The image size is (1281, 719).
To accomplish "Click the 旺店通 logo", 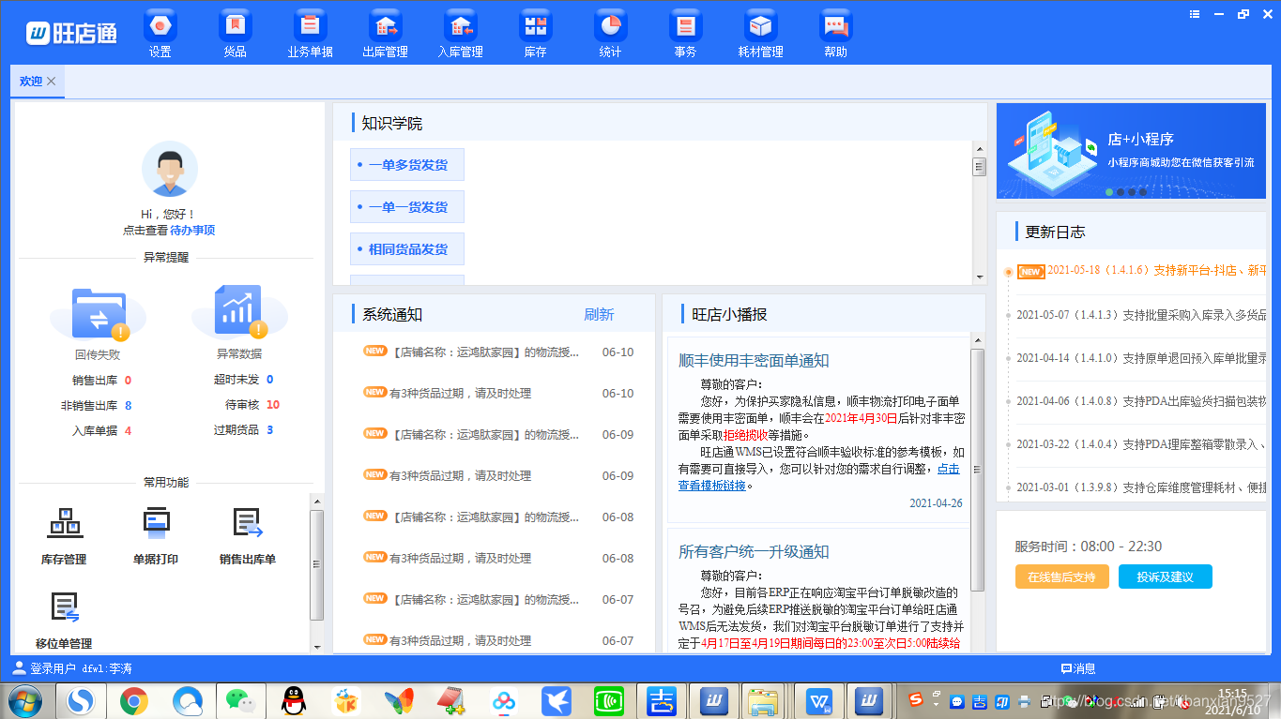I will pos(71,33).
